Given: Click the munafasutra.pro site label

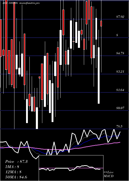Looking at the screenshot, I should tap(30, 3).
